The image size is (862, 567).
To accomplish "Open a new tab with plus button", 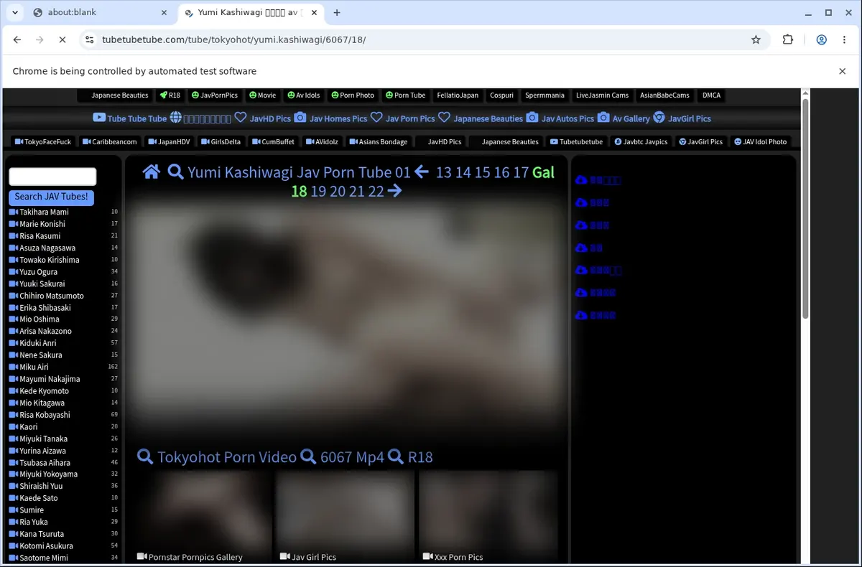I will 337,12.
